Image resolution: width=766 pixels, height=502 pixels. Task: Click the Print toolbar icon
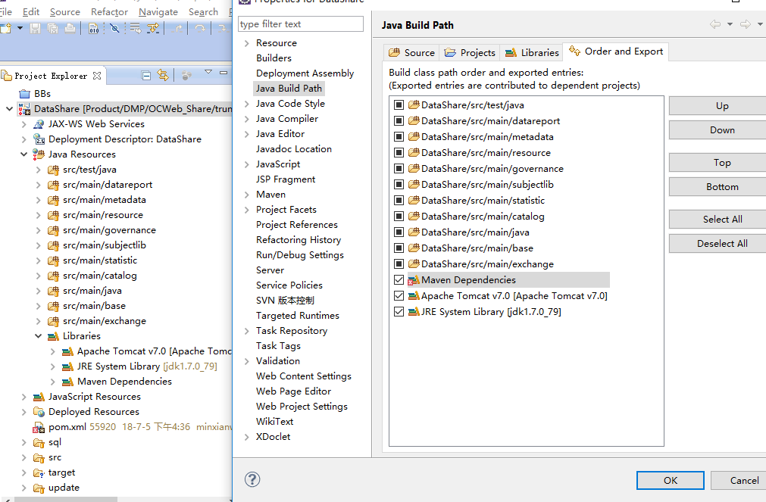pos(70,29)
